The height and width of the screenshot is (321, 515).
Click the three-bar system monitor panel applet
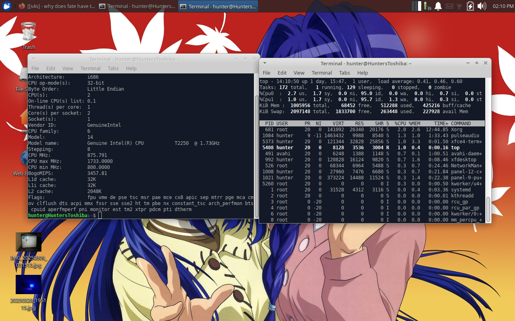(417, 6)
